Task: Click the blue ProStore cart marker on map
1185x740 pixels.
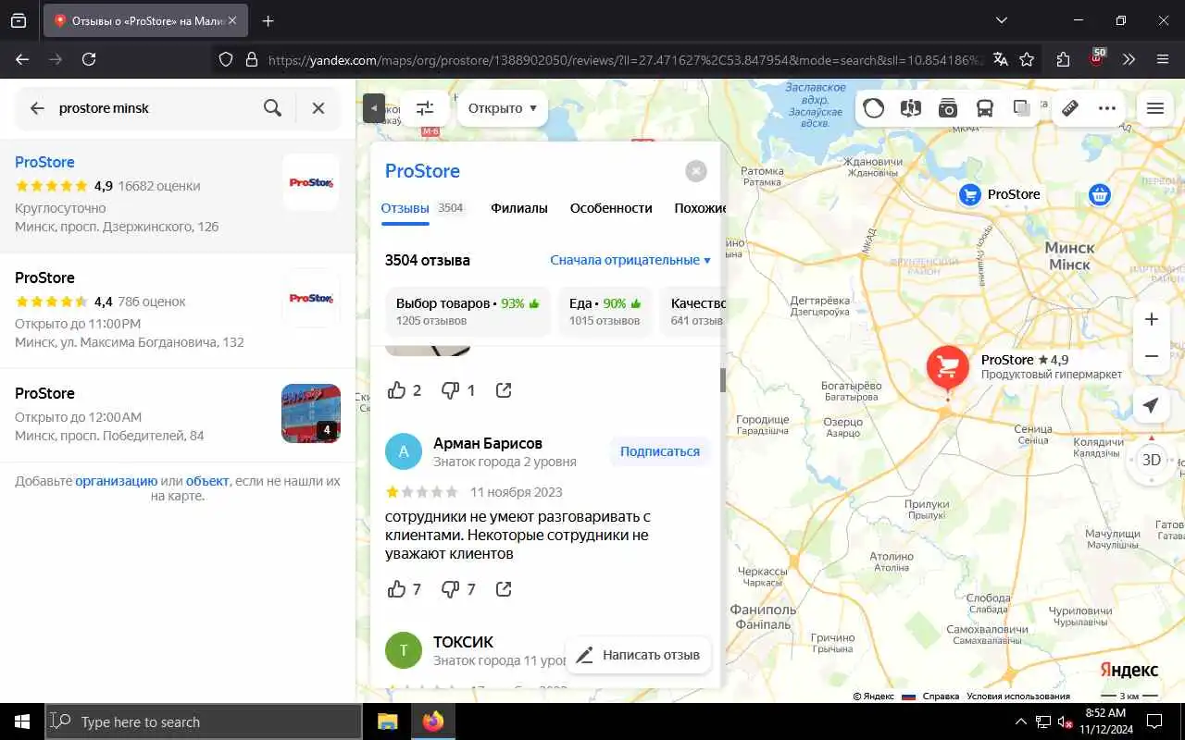Action: 969,194
